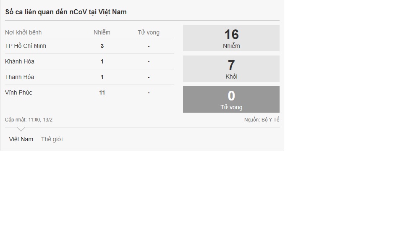
Task: Click the Nguồn: Bộ Y Tế source text
Action: coord(262,120)
